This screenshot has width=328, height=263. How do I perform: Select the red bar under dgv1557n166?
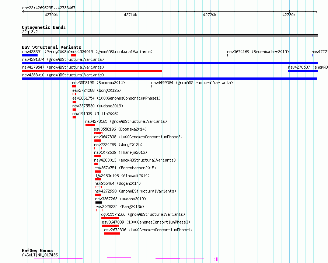(110, 218)
